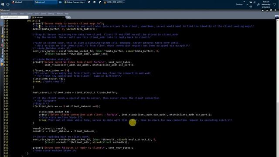Open a new session tab
Image resolution: width=279 pixels, height=157 pixels.
point(68,17)
